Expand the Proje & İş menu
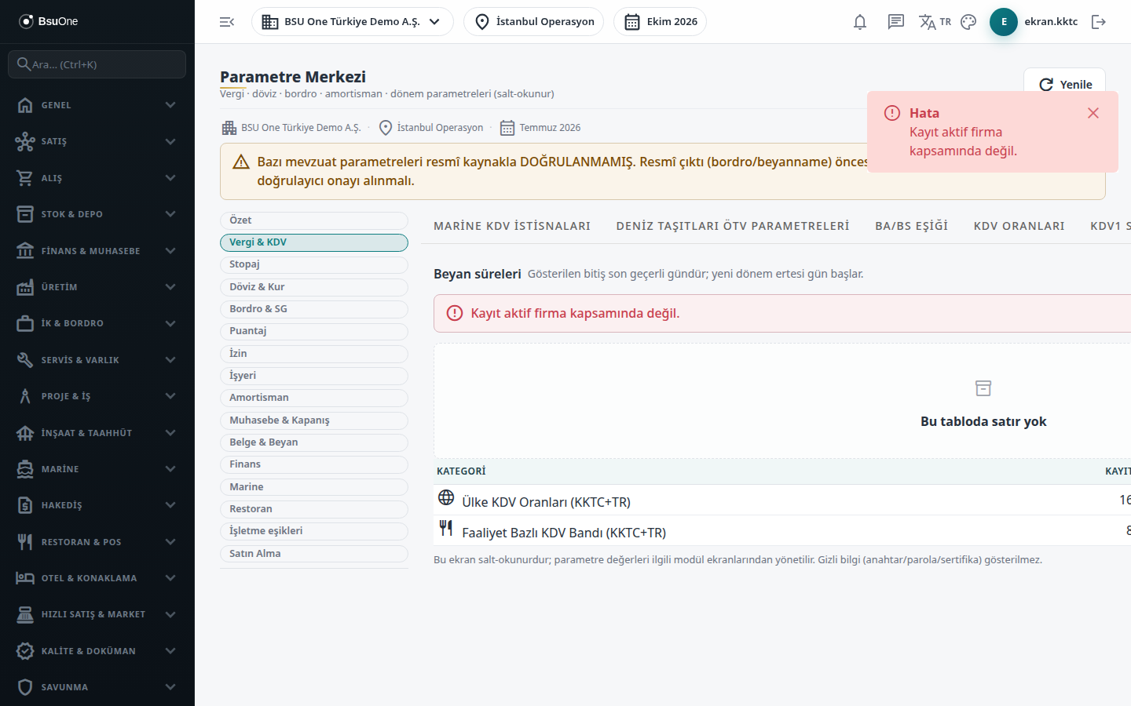The height and width of the screenshot is (706, 1131). [97, 396]
